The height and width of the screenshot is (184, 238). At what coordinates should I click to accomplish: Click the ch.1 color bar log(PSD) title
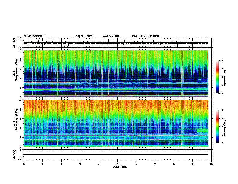pyautogui.click(x=225, y=78)
